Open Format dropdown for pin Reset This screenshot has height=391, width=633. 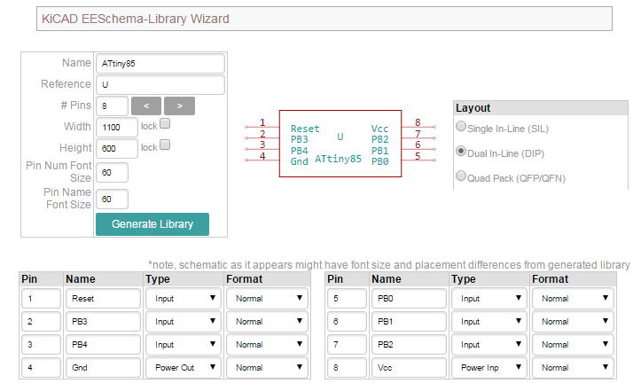click(x=267, y=299)
